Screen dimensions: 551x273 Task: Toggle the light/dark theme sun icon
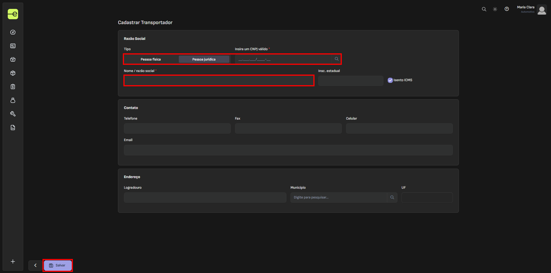tap(495, 9)
